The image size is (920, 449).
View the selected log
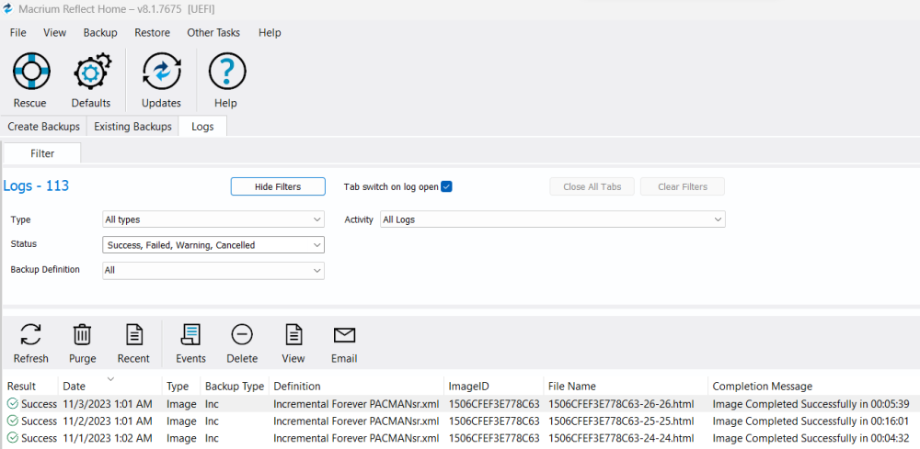[x=293, y=343]
